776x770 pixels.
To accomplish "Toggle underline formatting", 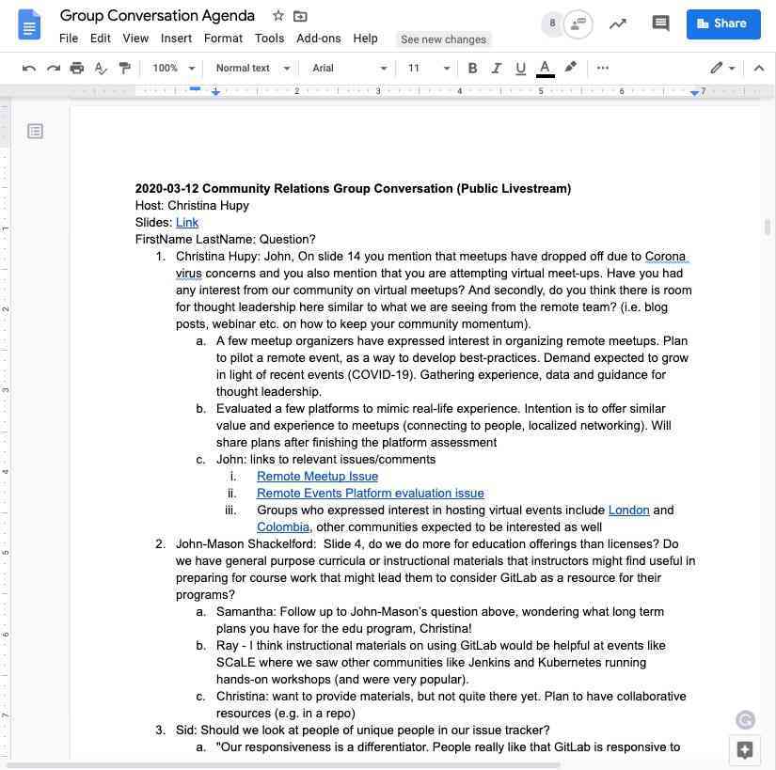I will click(520, 68).
